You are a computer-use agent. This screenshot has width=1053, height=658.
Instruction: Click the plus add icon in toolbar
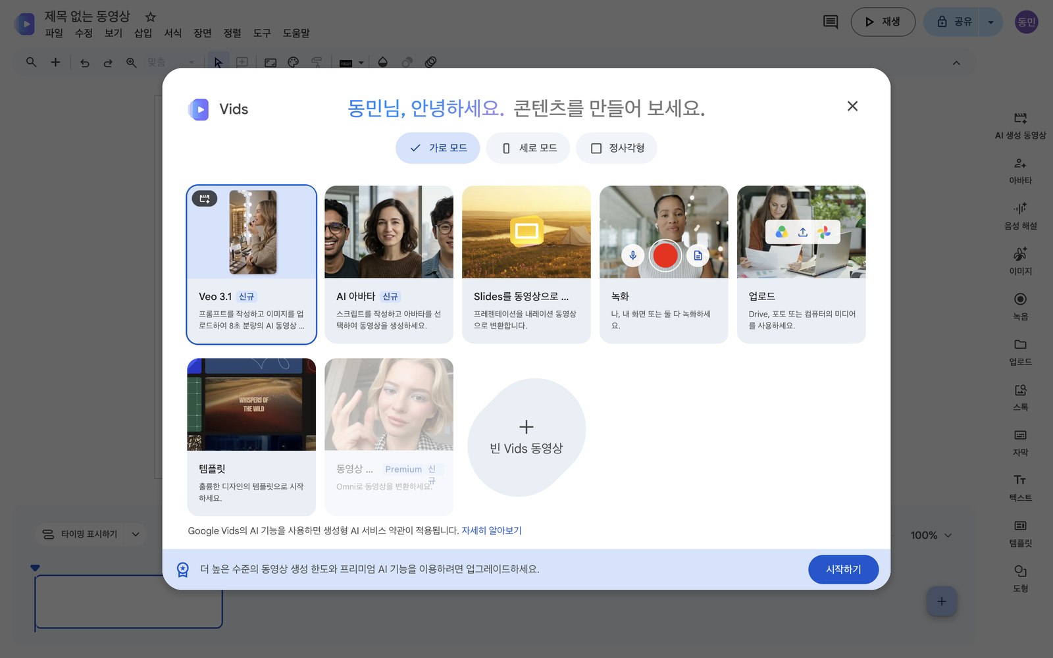(55, 62)
